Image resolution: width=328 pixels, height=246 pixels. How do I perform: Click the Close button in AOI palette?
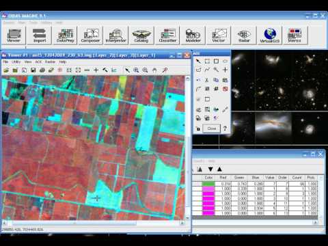[x=212, y=128]
